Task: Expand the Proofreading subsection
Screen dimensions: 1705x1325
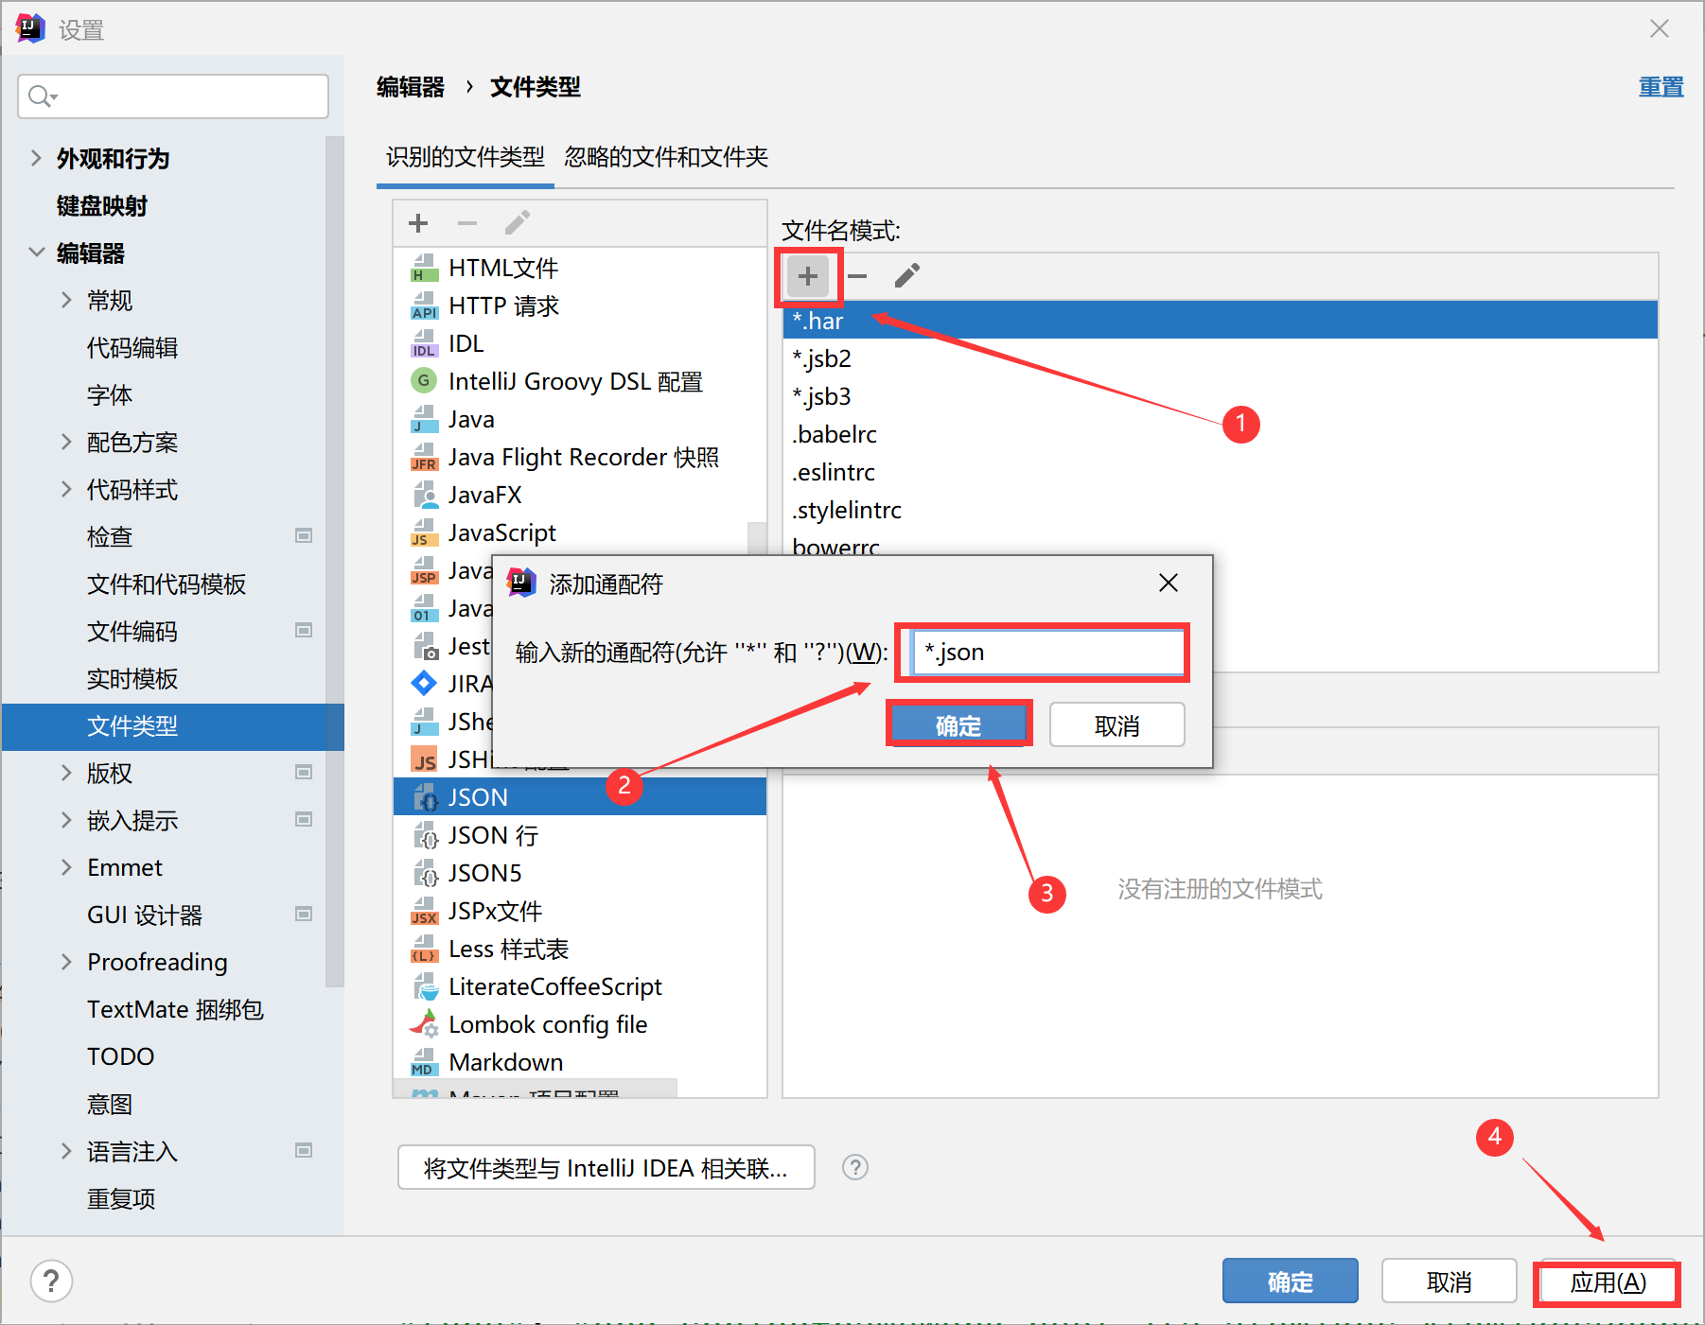Action: coord(66,962)
